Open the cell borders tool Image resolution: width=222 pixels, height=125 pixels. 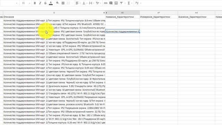(63, 3)
